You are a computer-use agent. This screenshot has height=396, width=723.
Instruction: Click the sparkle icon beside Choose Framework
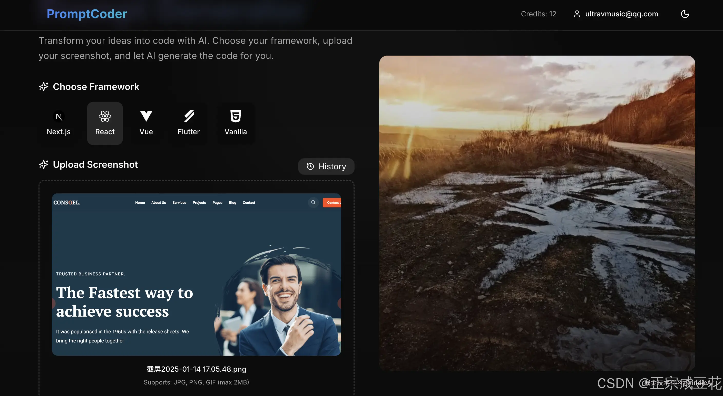[44, 87]
